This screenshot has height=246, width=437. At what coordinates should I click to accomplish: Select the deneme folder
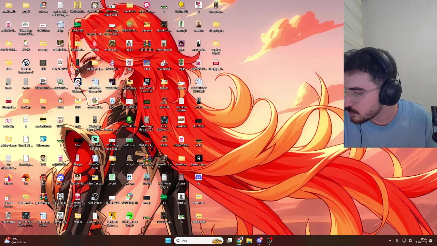pyautogui.click(x=147, y=26)
